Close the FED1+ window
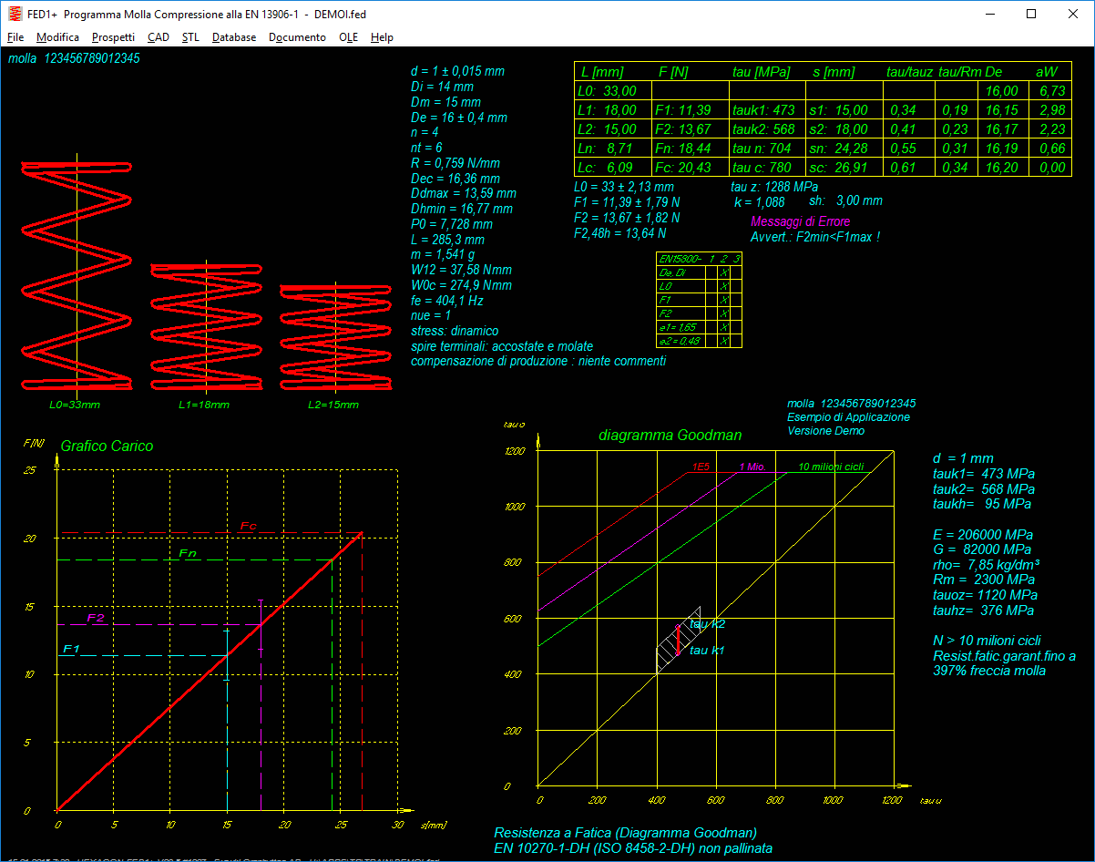This screenshot has height=862, width=1095. click(1073, 14)
